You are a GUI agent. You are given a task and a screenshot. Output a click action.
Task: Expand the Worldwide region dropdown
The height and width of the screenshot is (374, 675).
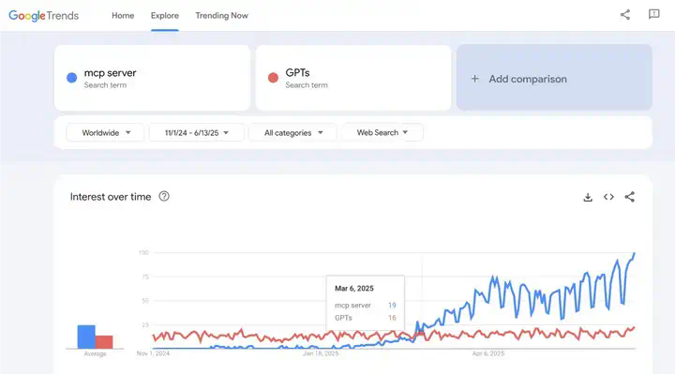point(105,132)
